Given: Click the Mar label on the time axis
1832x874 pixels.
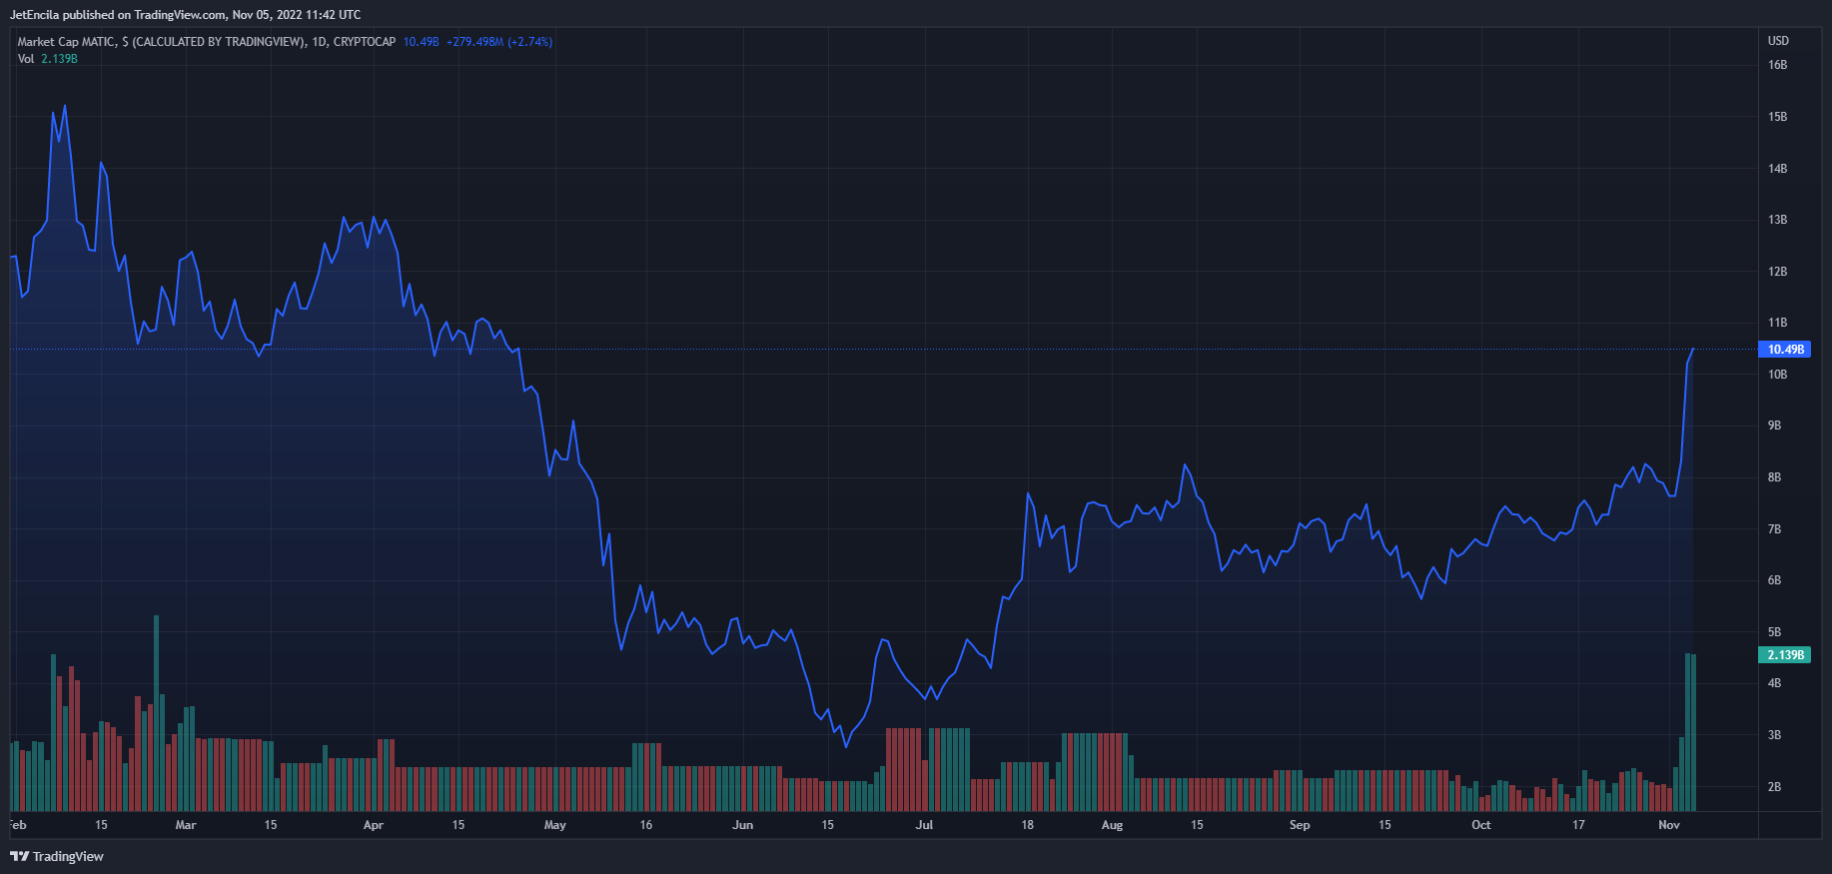Looking at the screenshot, I should coord(186,825).
